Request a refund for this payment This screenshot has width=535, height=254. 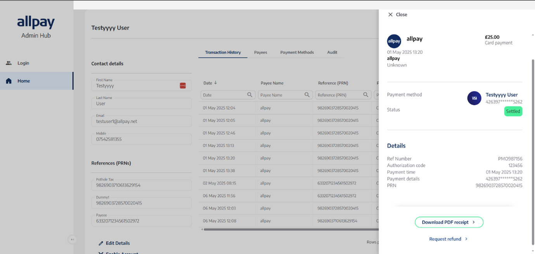click(448, 239)
